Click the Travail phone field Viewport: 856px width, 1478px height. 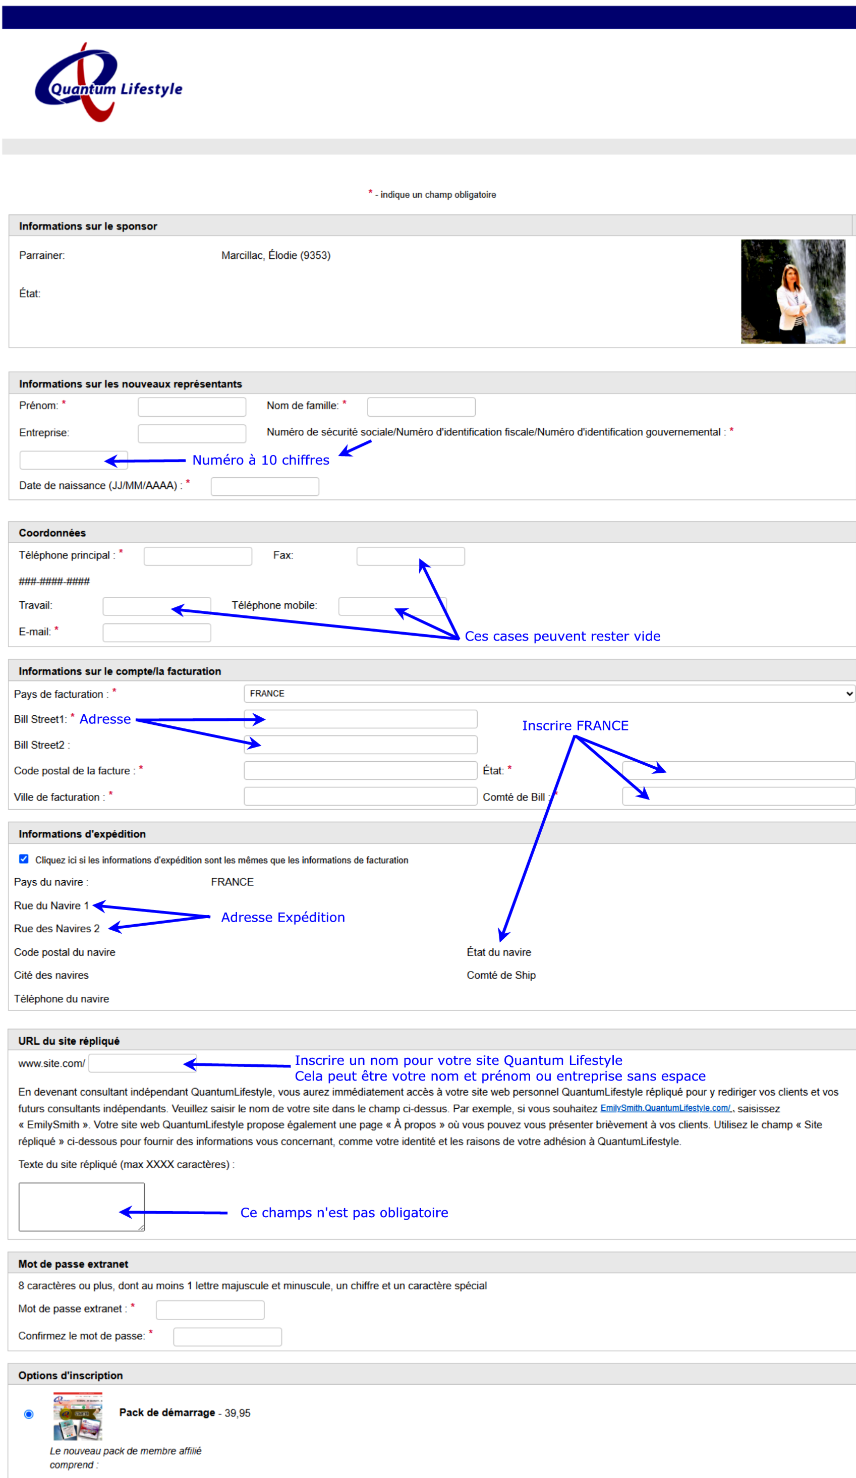[x=156, y=606]
